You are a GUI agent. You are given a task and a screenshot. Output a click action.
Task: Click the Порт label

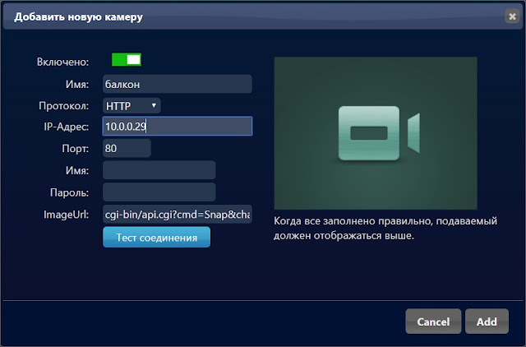tap(75, 148)
